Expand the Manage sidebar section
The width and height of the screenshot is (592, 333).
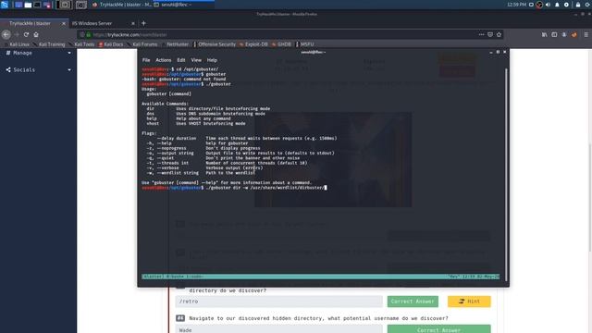tap(38, 53)
